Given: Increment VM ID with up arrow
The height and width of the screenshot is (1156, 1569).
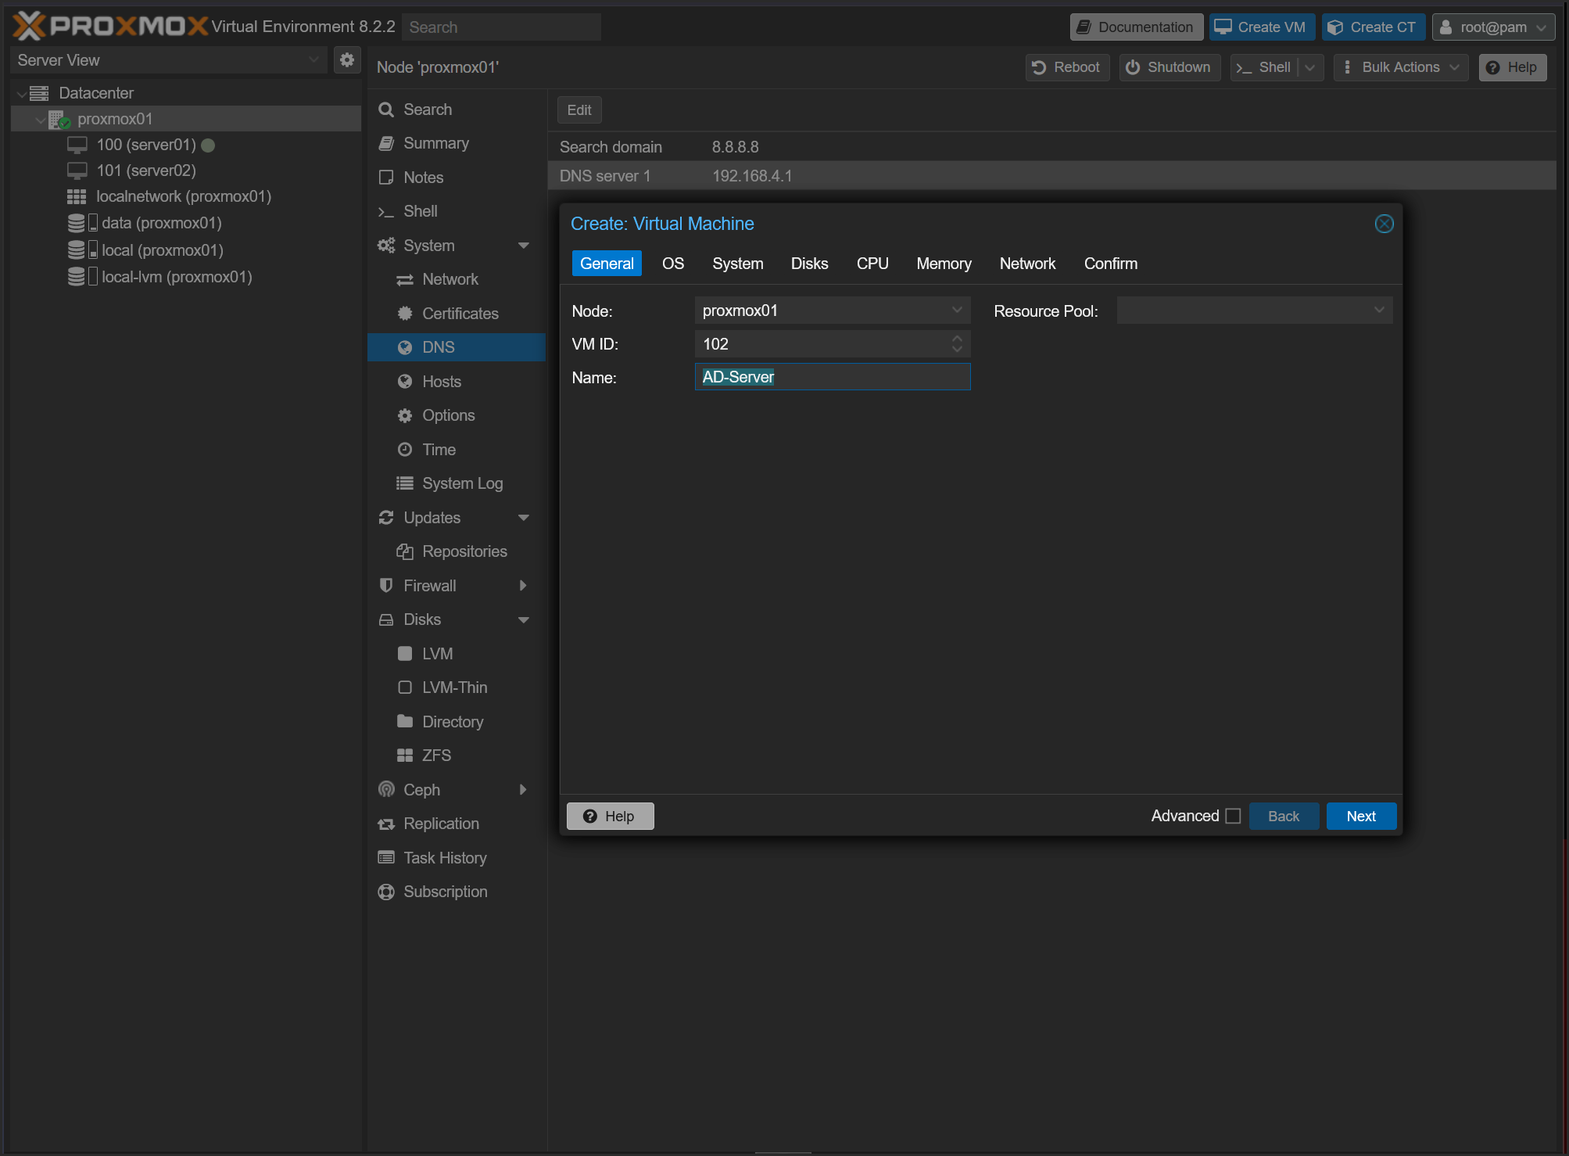Looking at the screenshot, I should (x=957, y=339).
